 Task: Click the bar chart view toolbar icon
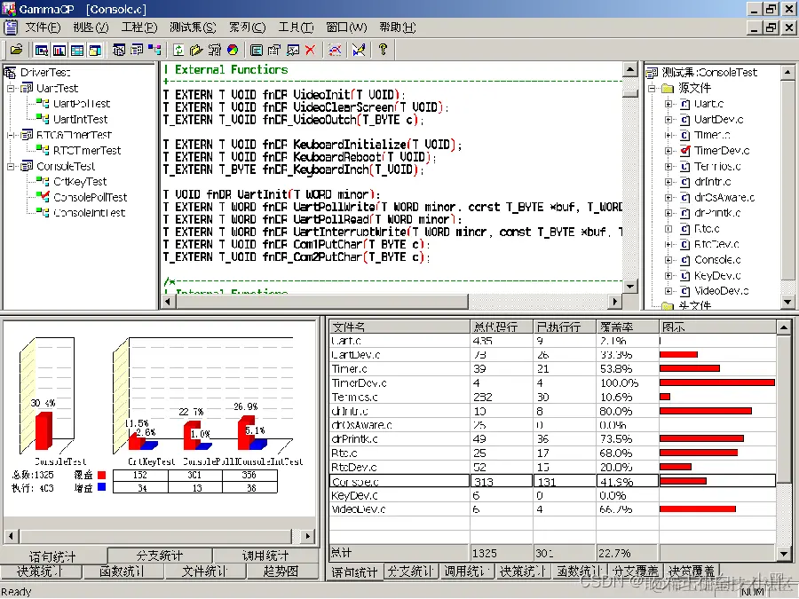[59, 50]
